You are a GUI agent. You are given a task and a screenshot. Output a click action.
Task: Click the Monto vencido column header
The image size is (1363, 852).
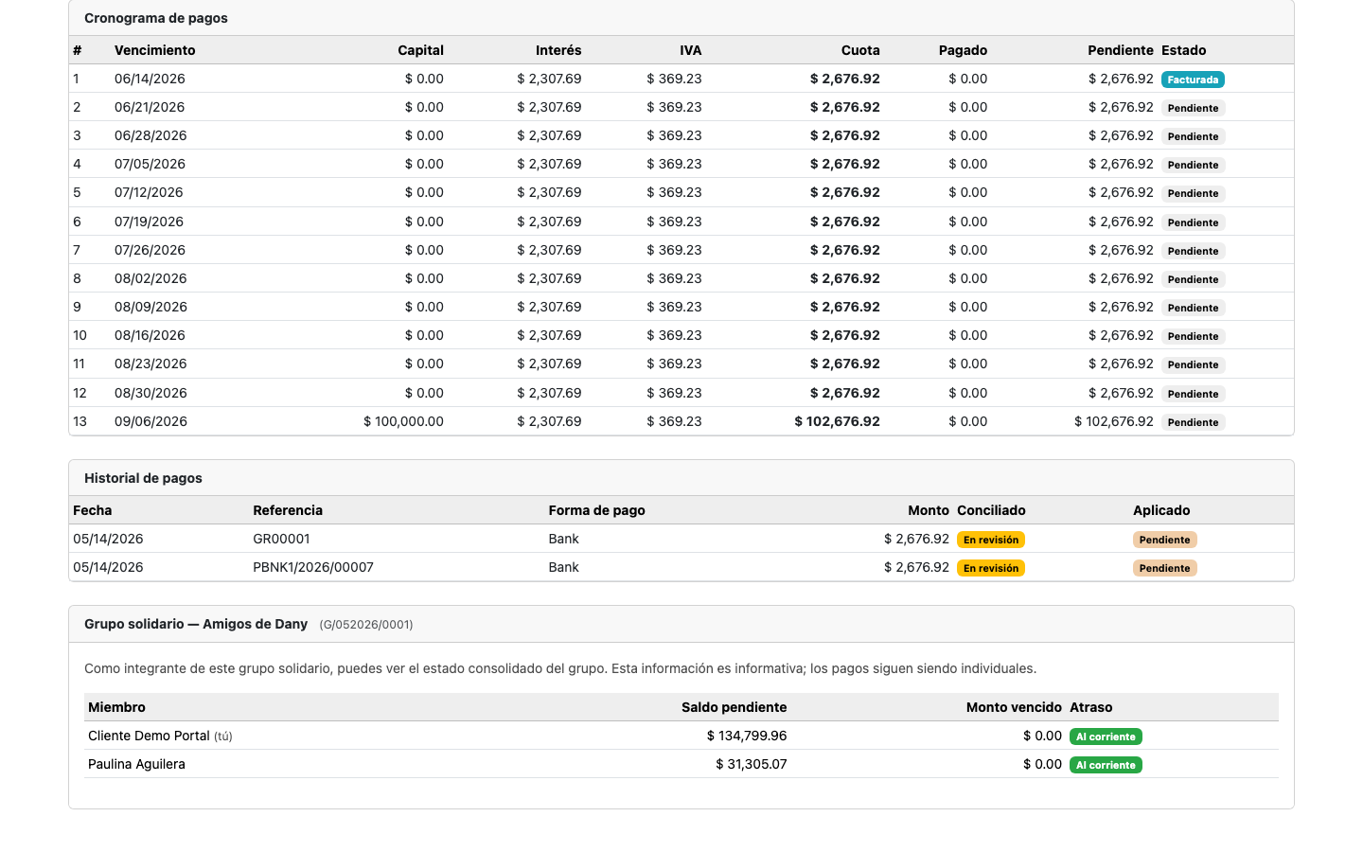point(1014,707)
